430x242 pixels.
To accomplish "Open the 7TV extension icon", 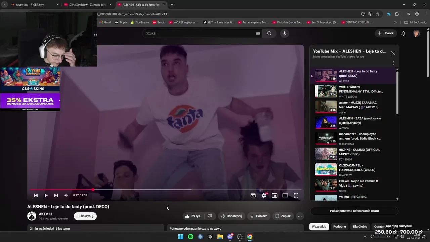I will pyautogui.click(x=389, y=14).
